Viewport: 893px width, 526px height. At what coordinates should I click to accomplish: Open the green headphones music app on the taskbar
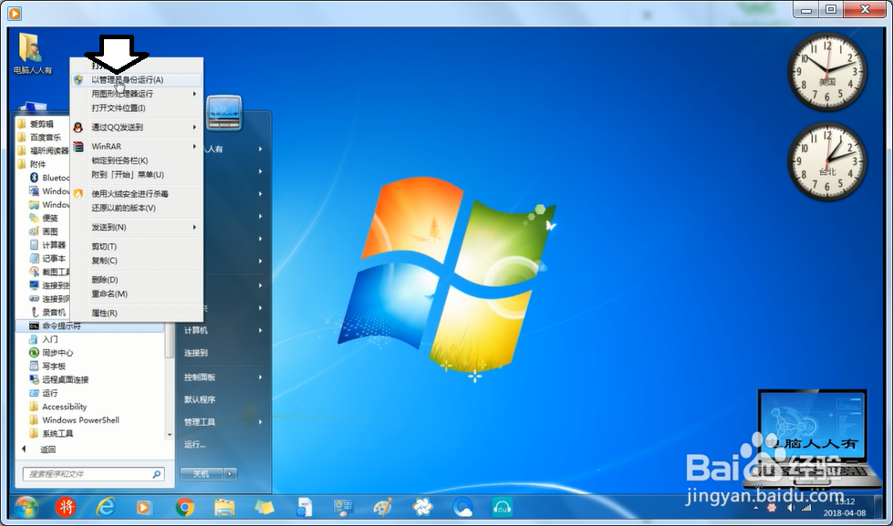pos(502,507)
